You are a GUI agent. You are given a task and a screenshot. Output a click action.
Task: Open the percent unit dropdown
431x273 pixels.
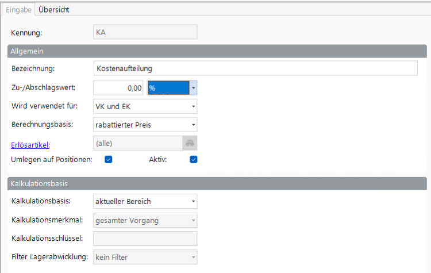coord(194,88)
